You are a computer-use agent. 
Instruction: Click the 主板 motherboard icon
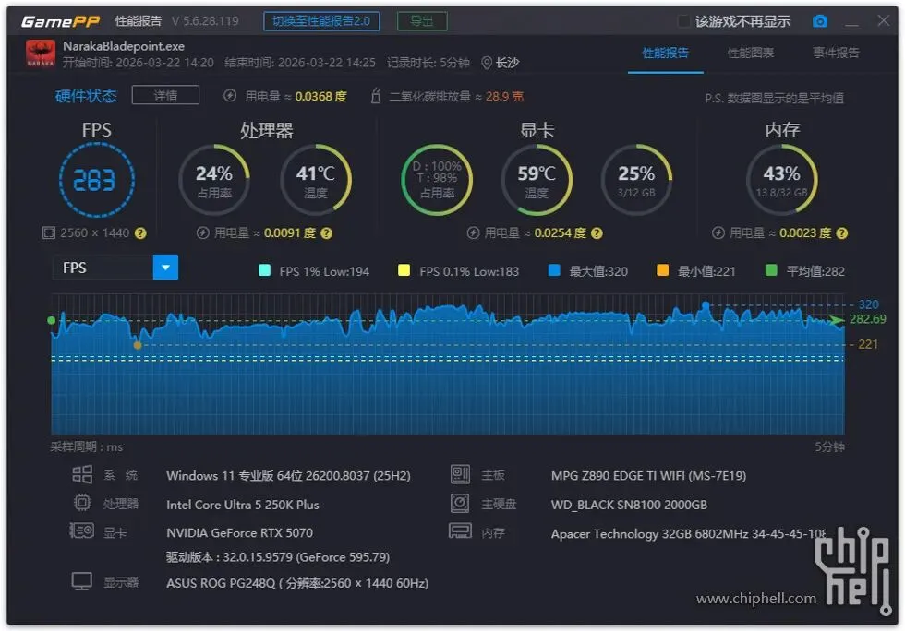pyautogui.click(x=461, y=474)
